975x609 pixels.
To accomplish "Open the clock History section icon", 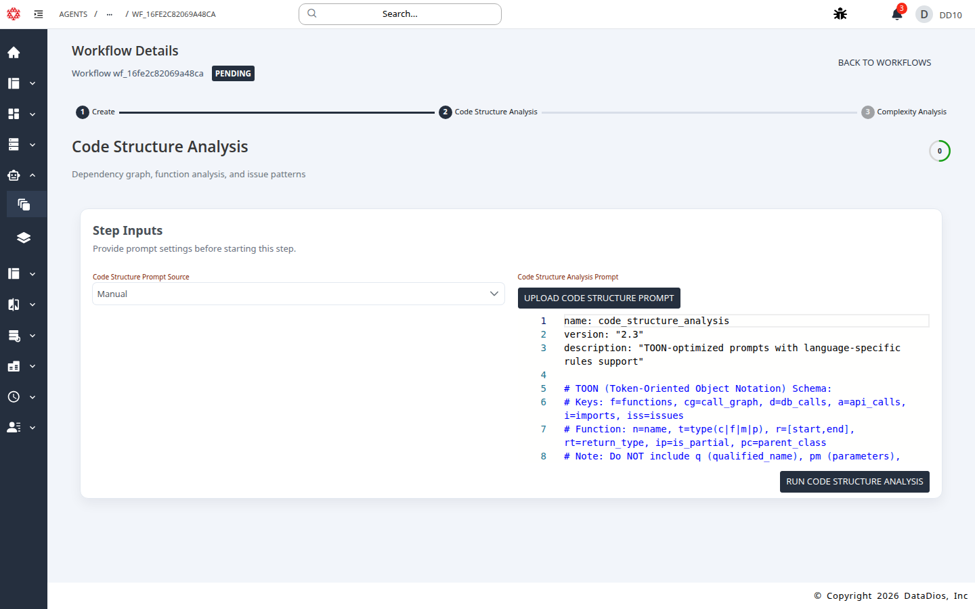I will pos(14,397).
